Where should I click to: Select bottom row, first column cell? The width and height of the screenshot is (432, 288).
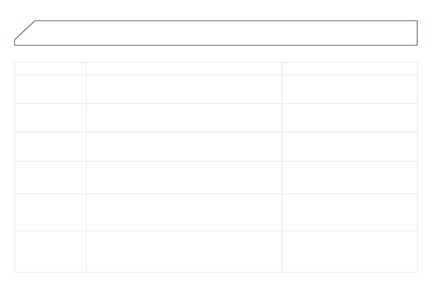pos(50,251)
